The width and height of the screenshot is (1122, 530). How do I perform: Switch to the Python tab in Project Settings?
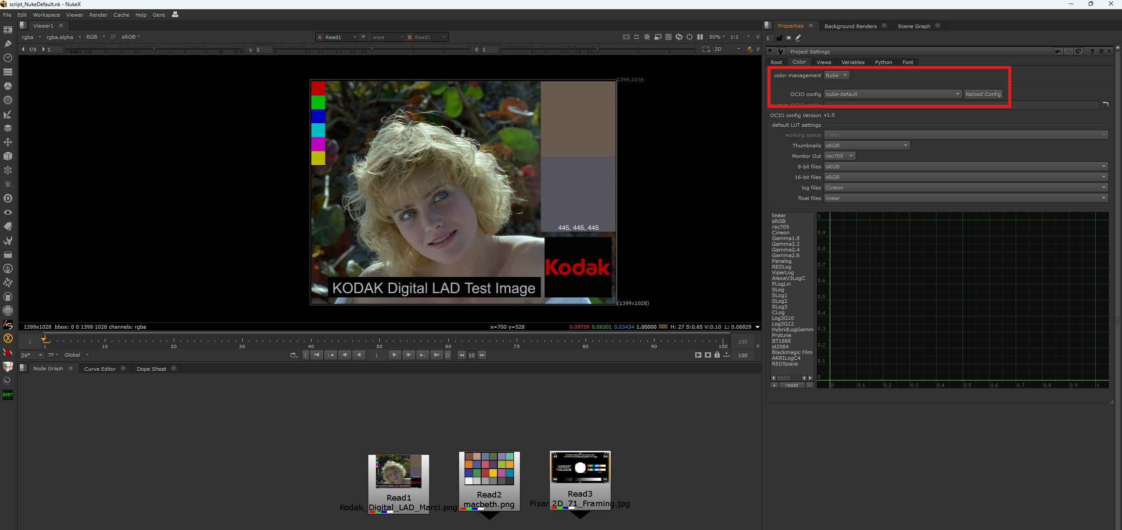point(883,62)
